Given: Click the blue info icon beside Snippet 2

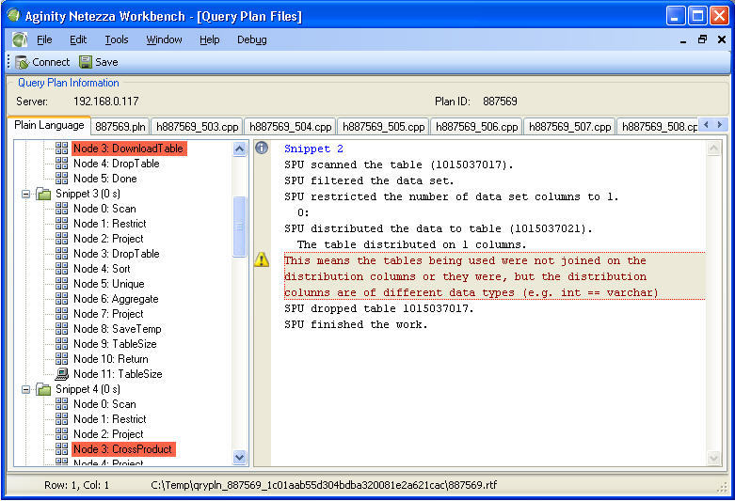Looking at the screenshot, I should coord(262,149).
